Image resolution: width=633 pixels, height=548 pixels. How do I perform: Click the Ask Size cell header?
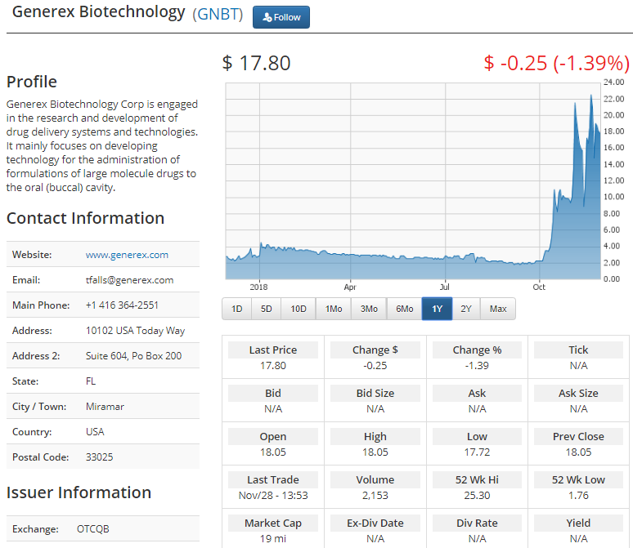coord(578,393)
